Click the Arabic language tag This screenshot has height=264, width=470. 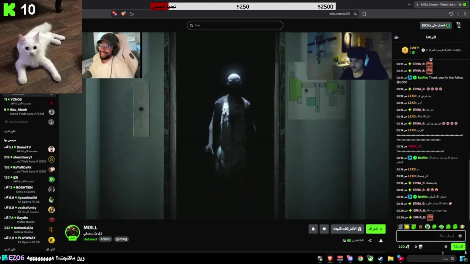105,239
